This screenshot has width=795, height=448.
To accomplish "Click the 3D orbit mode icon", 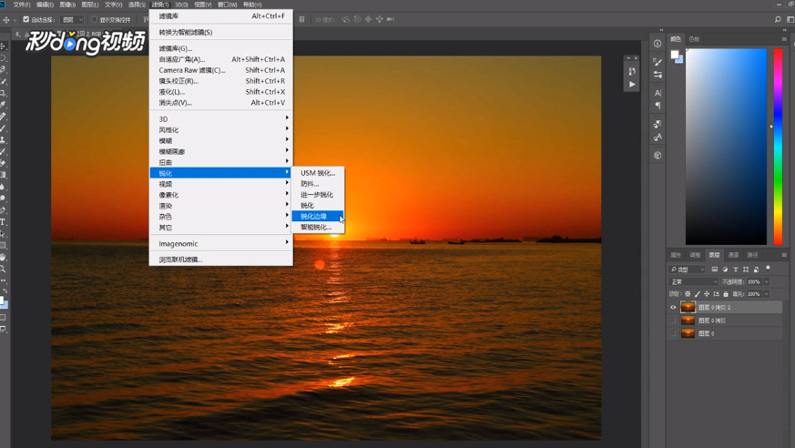I will tap(346, 19).
